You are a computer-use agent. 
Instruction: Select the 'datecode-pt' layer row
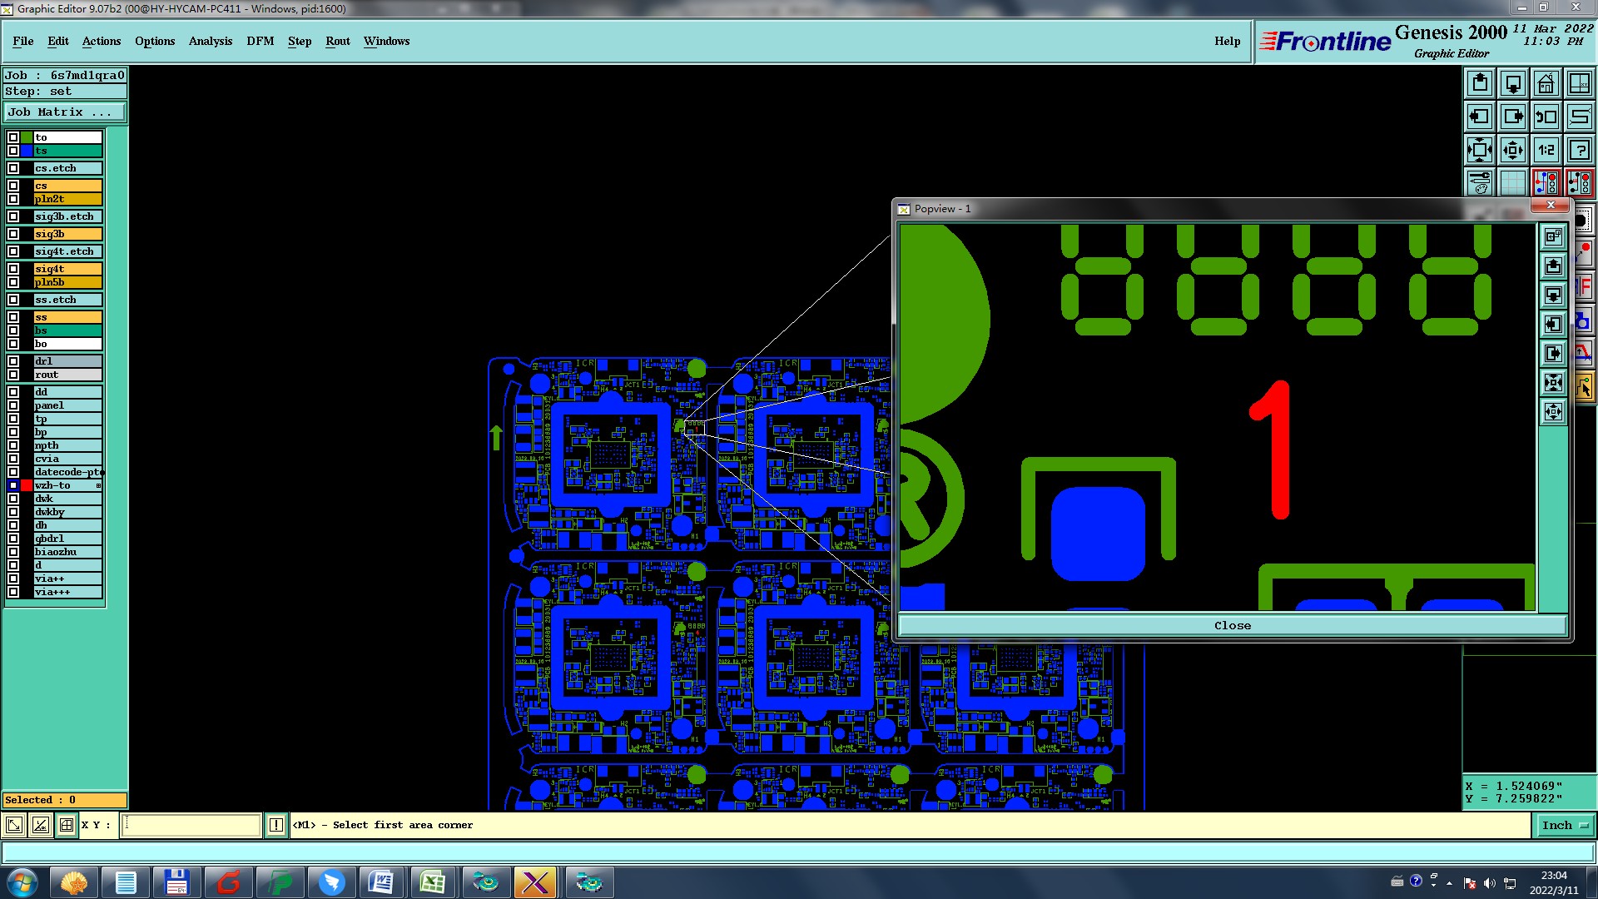68,472
